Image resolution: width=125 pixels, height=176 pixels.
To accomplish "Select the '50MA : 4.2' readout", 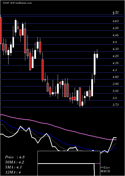I will (x=14, y=162).
